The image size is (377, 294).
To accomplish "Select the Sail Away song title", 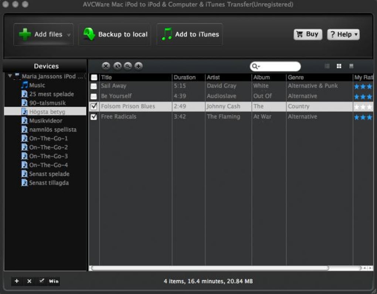I will (113, 86).
